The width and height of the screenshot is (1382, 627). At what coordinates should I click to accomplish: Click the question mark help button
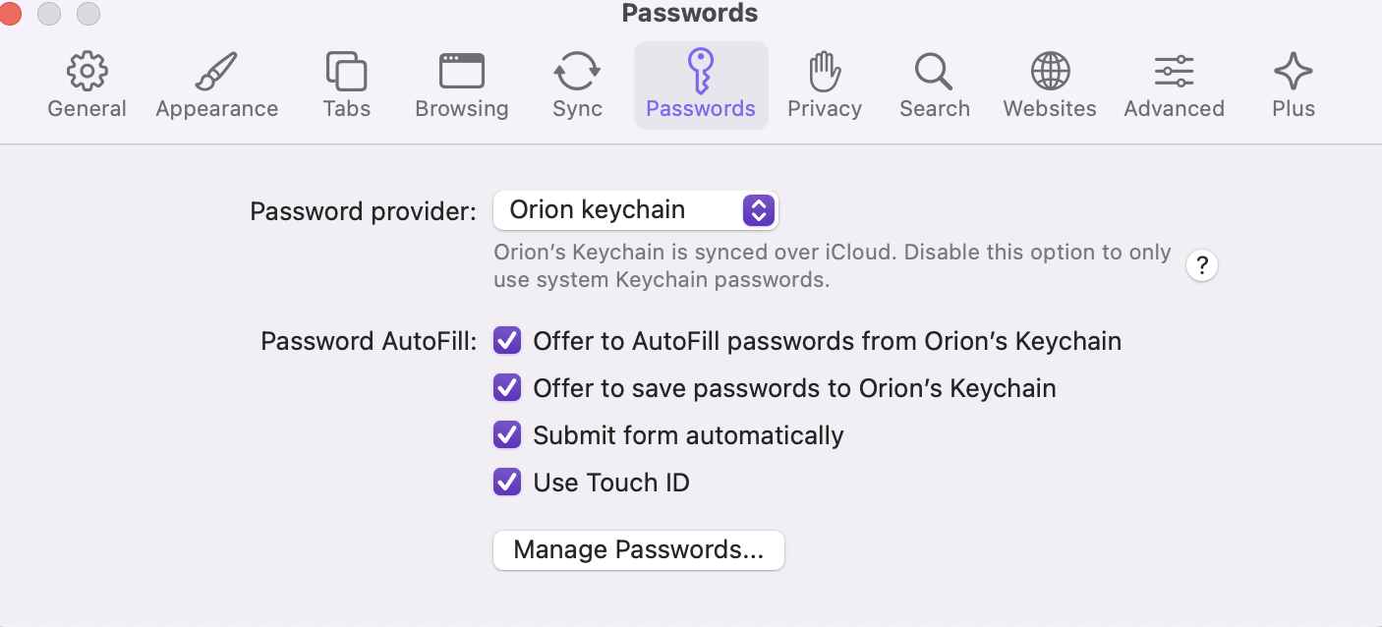pos(1201,265)
